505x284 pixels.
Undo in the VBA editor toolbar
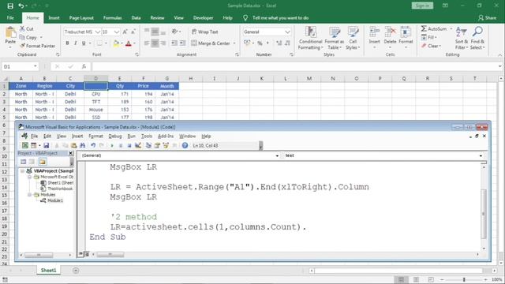(93, 145)
